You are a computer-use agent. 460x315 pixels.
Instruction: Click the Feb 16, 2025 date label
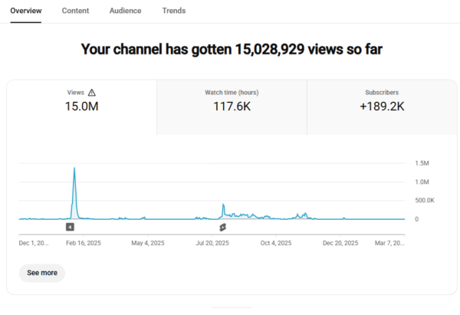tap(83, 243)
